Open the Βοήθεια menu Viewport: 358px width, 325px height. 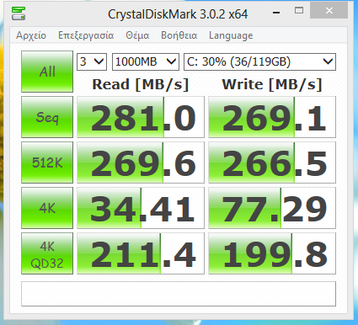point(179,35)
